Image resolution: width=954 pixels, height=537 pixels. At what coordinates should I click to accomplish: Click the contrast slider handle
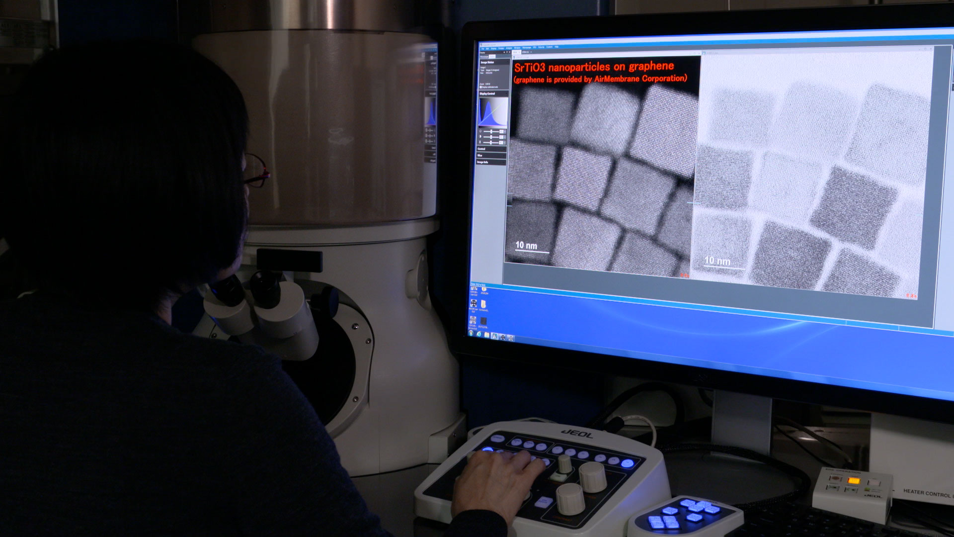click(x=491, y=137)
